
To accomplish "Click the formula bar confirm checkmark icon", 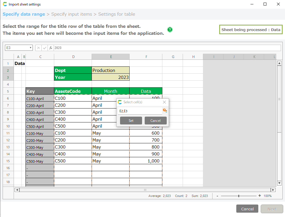I will [45, 48].
